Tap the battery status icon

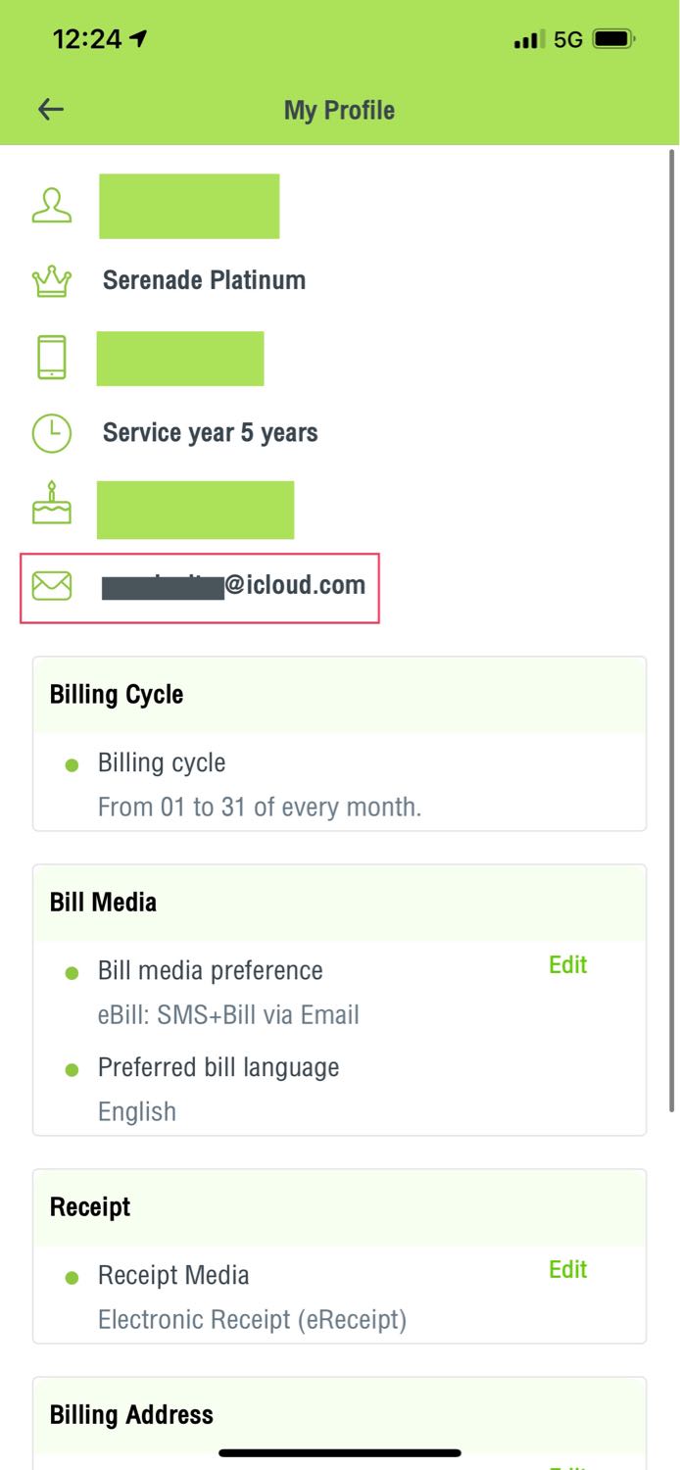pos(614,39)
